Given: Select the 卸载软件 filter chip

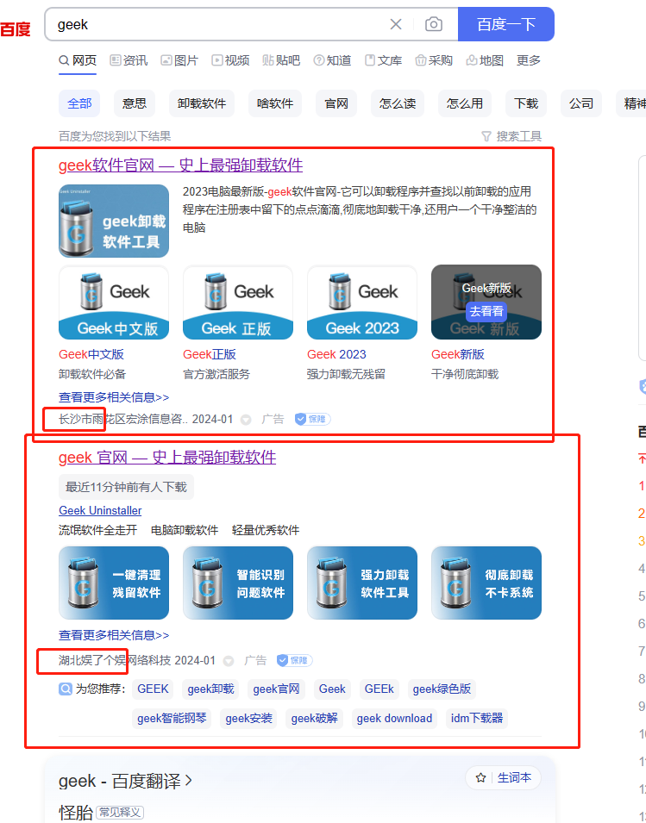Looking at the screenshot, I should tap(202, 103).
